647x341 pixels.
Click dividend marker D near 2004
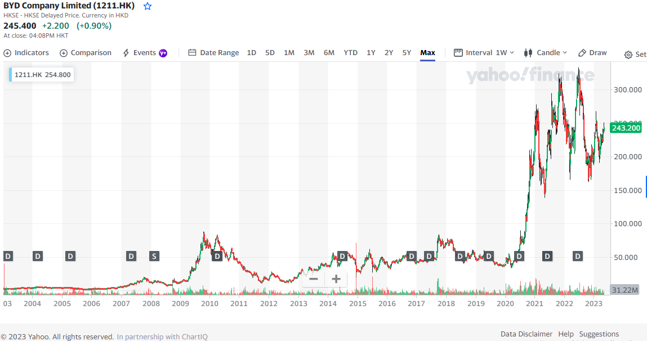pyautogui.click(x=38, y=256)
